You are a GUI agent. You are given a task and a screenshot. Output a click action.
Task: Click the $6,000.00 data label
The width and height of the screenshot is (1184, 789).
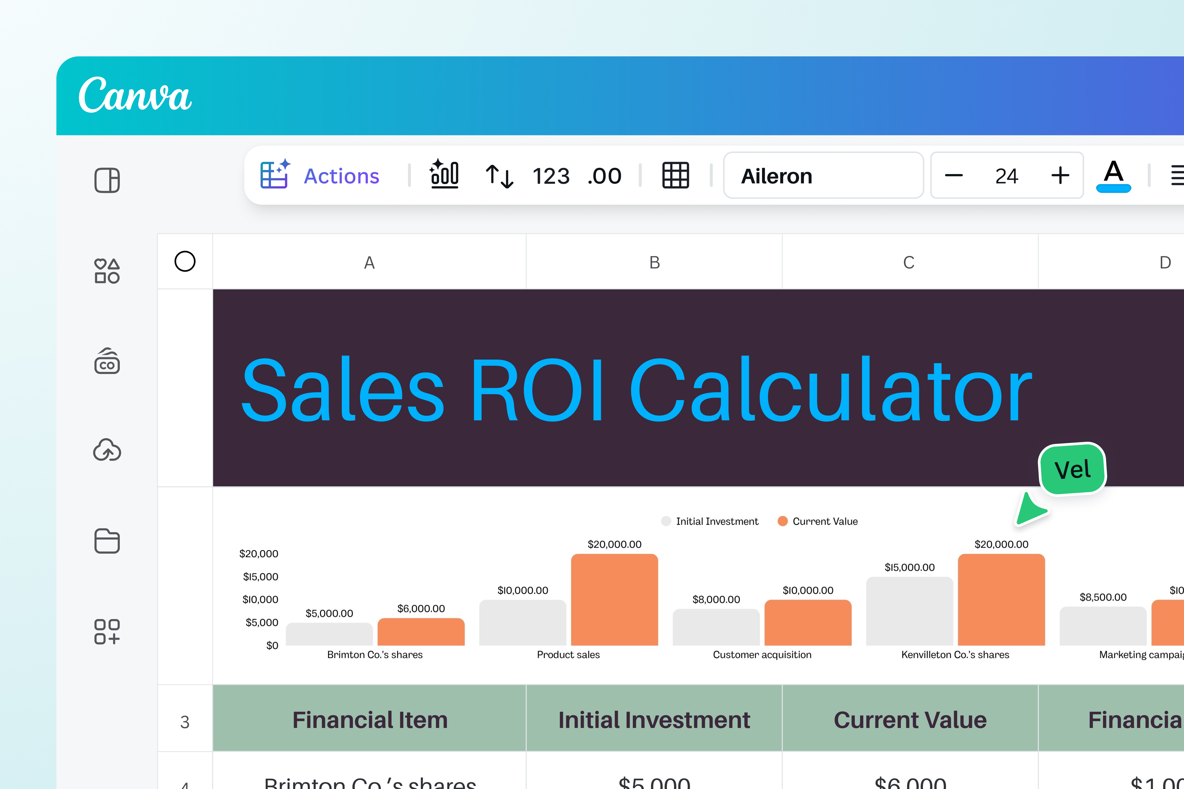[x=421, y=608]
